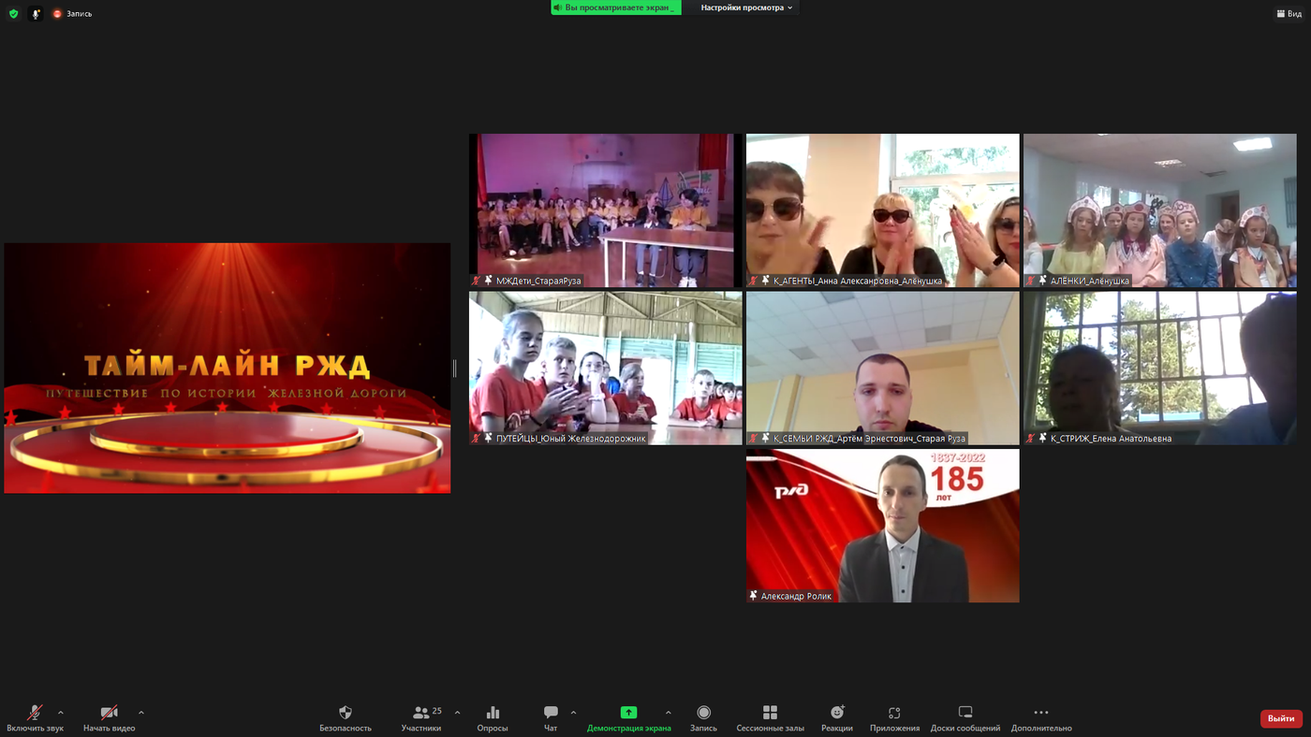Open Reactions (Реакции) emoji icon
Screen dimensions: 1311x737
(837, 714)
